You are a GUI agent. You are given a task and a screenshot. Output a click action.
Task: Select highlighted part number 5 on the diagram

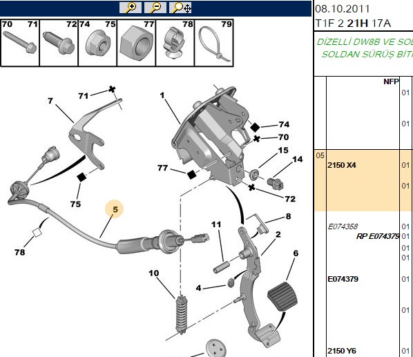coord(115,209)
